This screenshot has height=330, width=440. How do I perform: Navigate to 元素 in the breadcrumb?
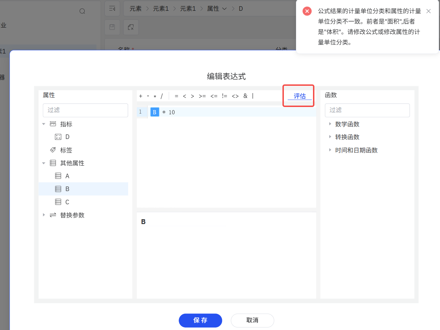135,8
